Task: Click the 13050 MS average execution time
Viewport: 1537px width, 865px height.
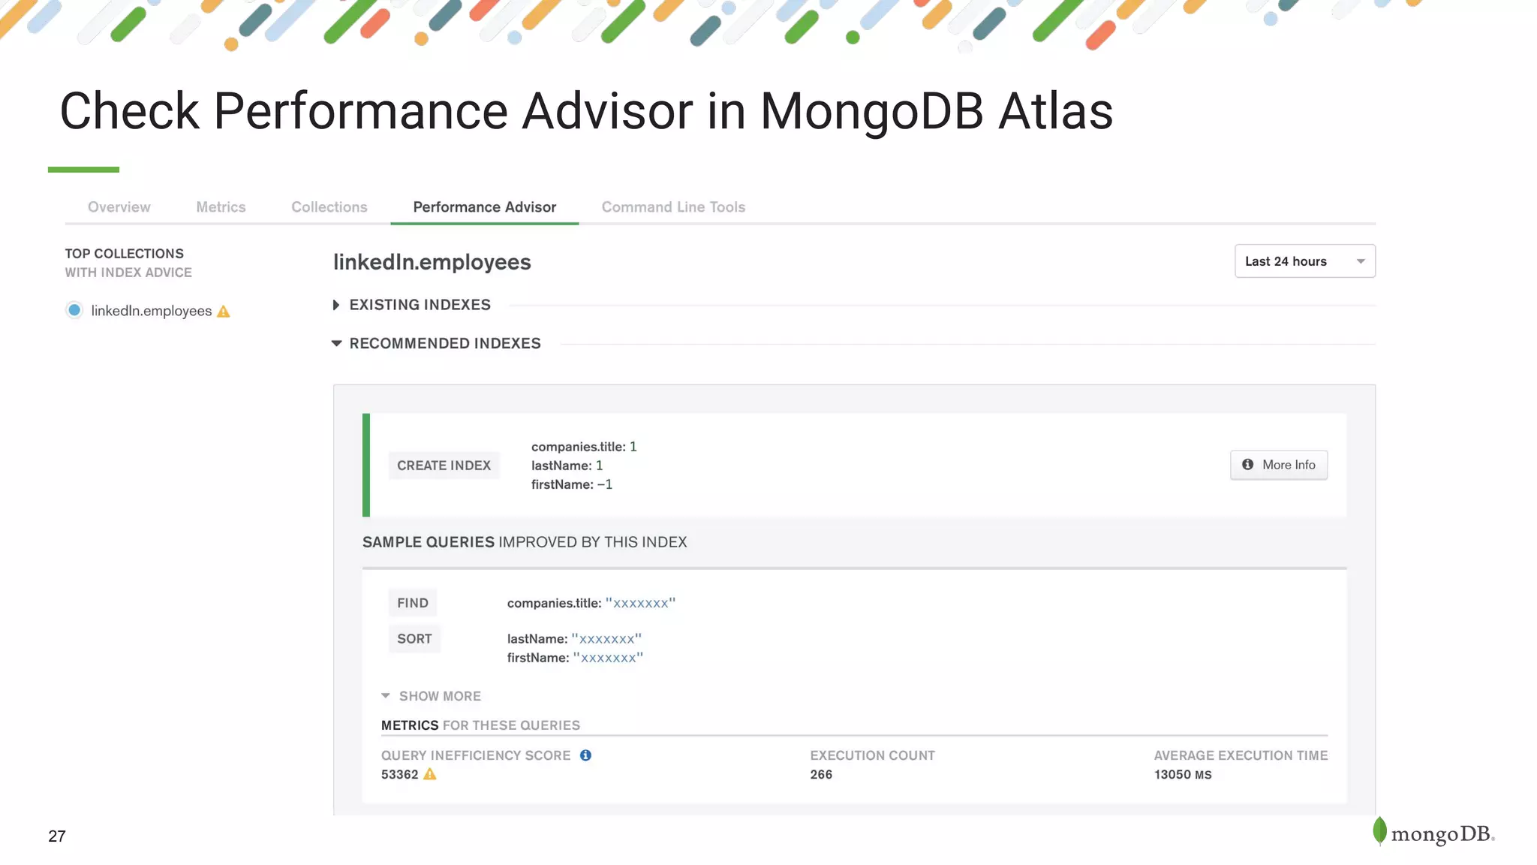Action: pos(1183,774)
